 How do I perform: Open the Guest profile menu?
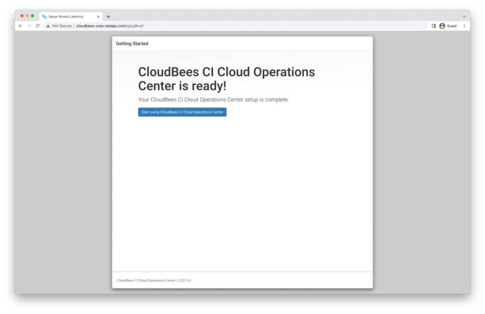[447, 26]
